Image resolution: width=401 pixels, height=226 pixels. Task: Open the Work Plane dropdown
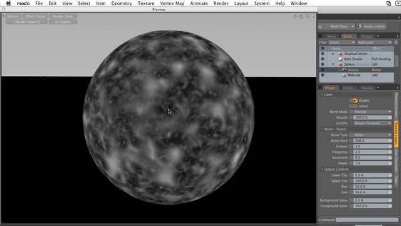pos(340,26)
